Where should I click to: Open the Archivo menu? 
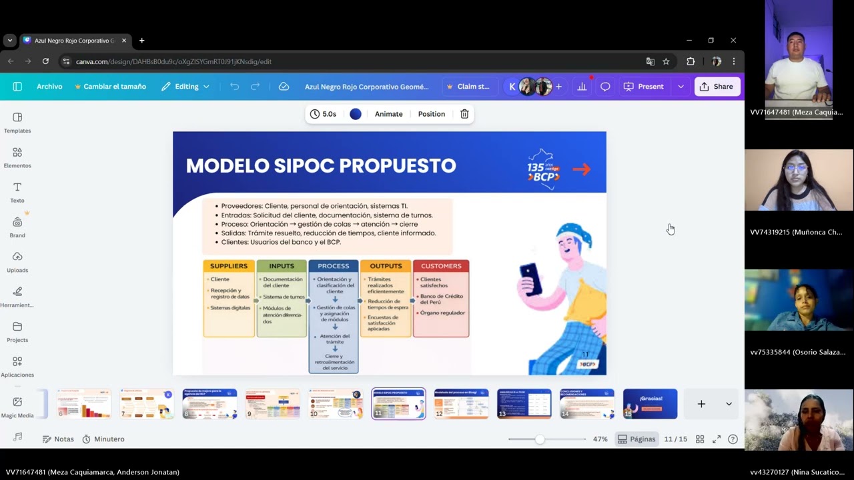coord(49,87)
